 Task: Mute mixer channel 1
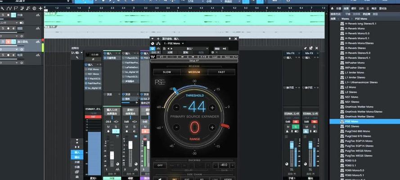108,127
